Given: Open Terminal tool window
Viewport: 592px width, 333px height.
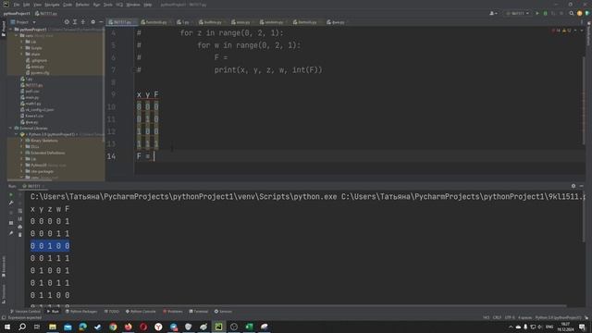Looking at the screenshot, I should 199,312.
